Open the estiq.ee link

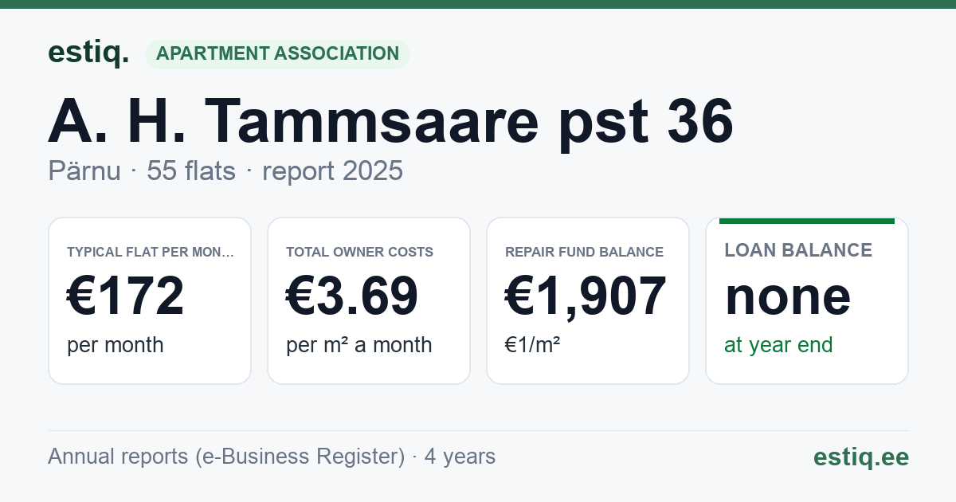[860, 457]
